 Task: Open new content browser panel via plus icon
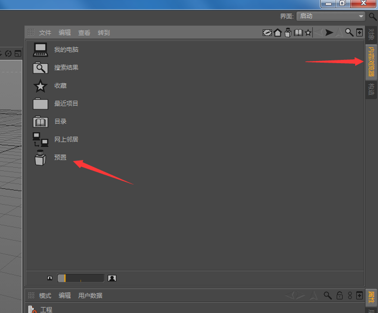coord(360,32)
